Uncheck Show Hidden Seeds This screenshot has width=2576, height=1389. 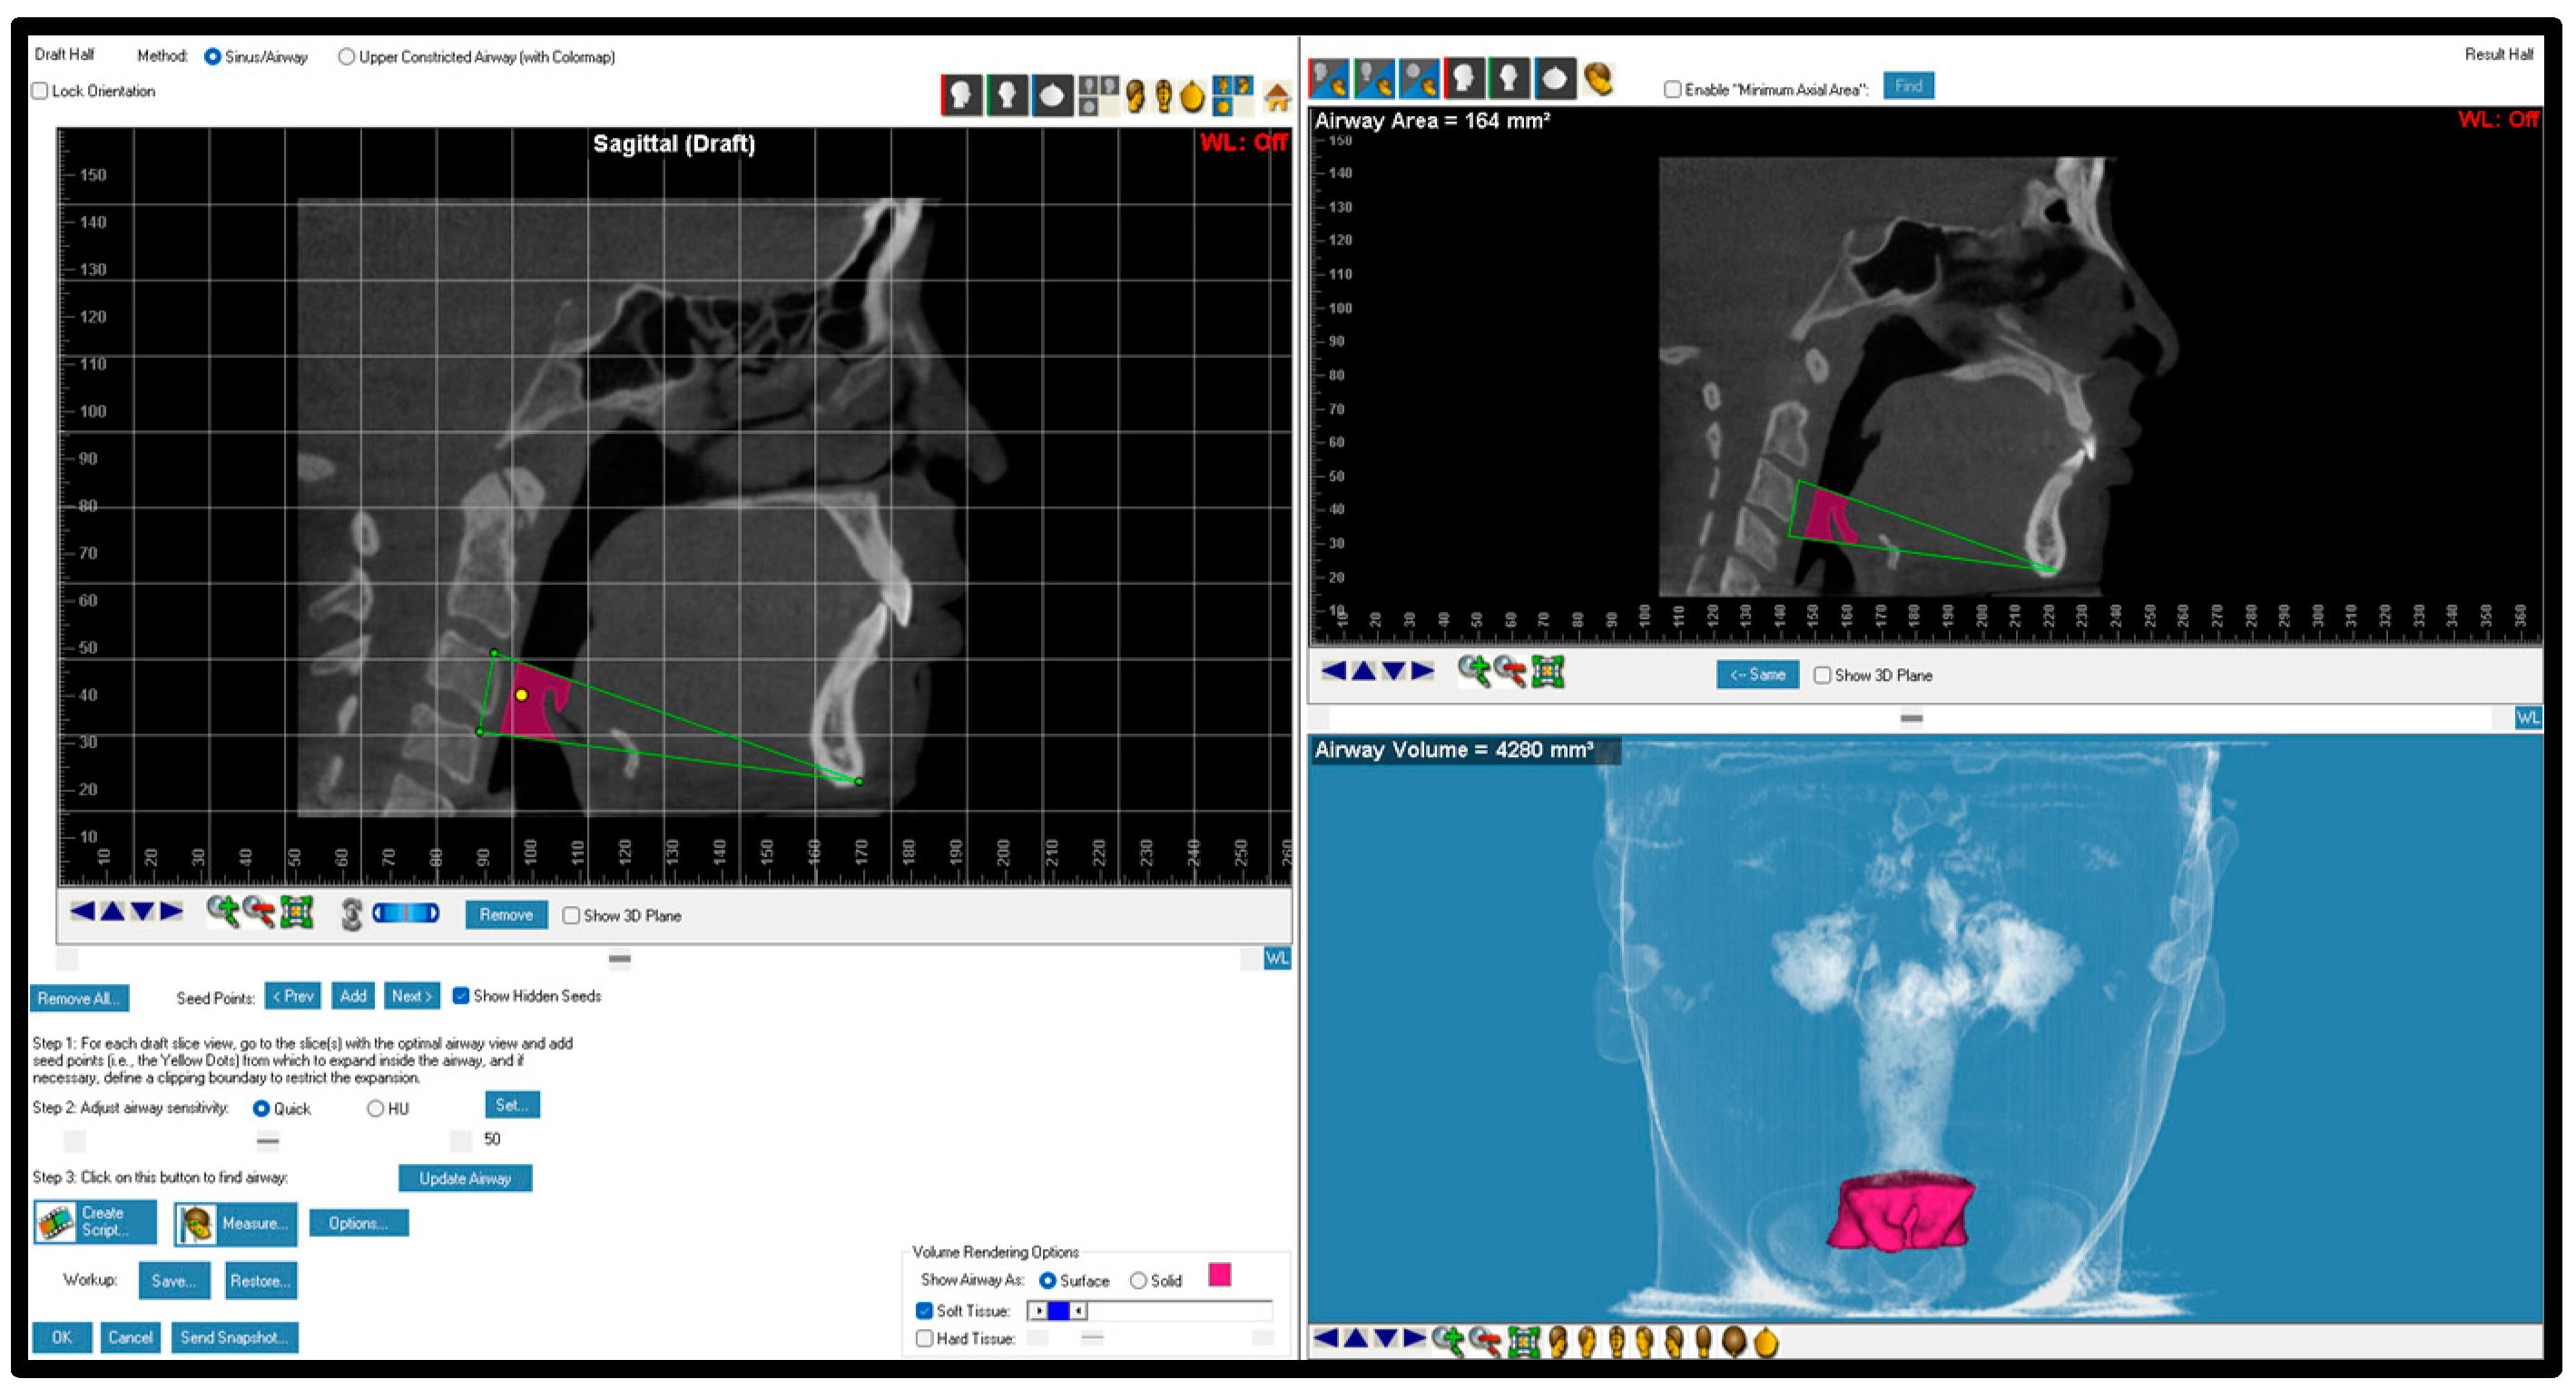461,996
